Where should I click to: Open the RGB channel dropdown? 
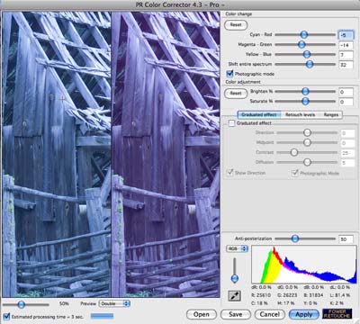click(x=237, y=248)
